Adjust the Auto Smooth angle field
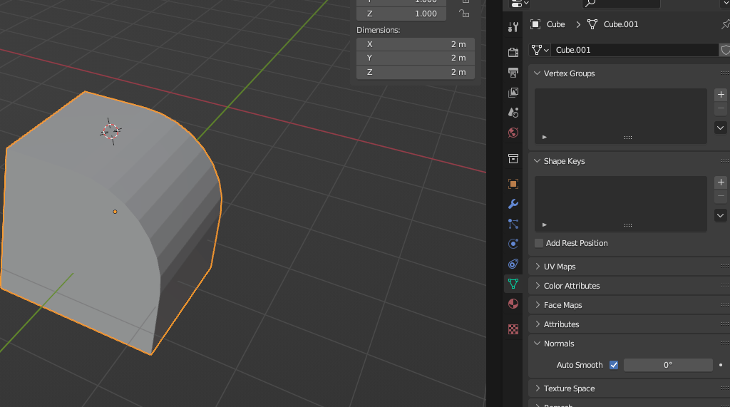Viewport: 730px width, 407px height. tap(667, 365)
